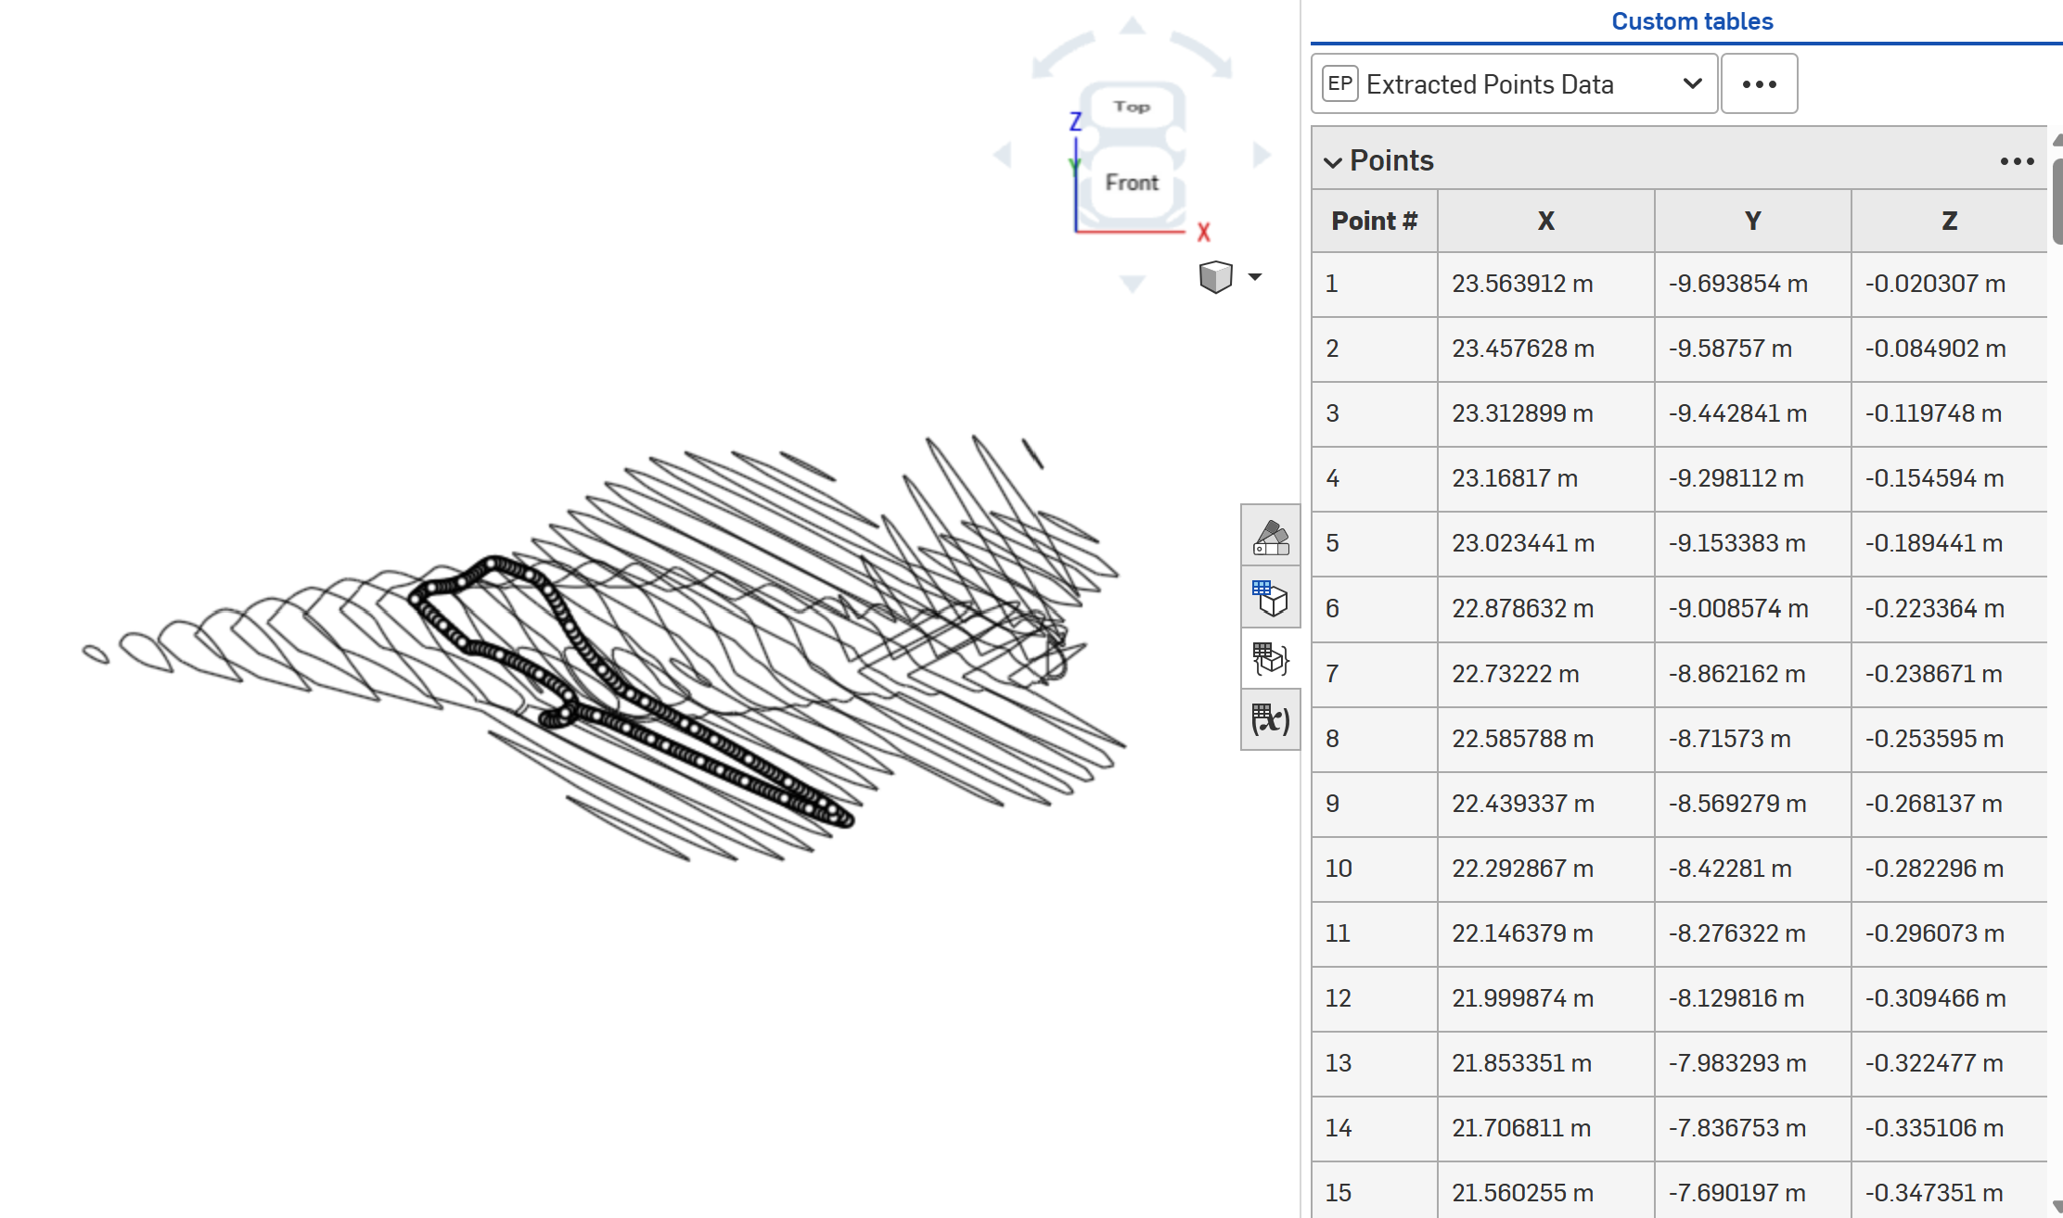
Task: Select X cell 23.457628 m
Action: tap(1546, 349)
